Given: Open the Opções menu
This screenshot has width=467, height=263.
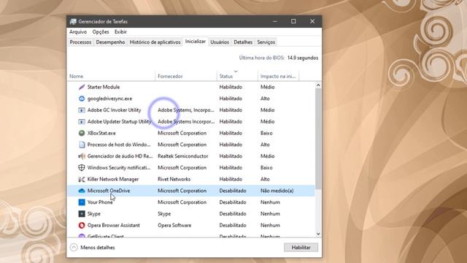Looking at the screenshot, I should tap(101, 31).
